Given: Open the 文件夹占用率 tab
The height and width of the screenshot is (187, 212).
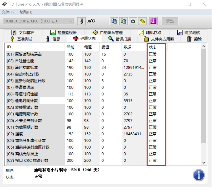Looking at the screenshot, I should (x=159, y=39).
